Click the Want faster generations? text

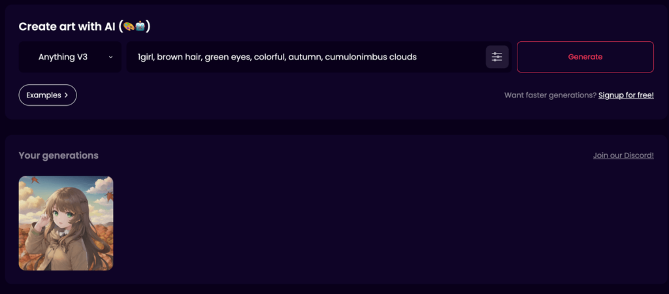pyautogui.click(x=550, y=95)
